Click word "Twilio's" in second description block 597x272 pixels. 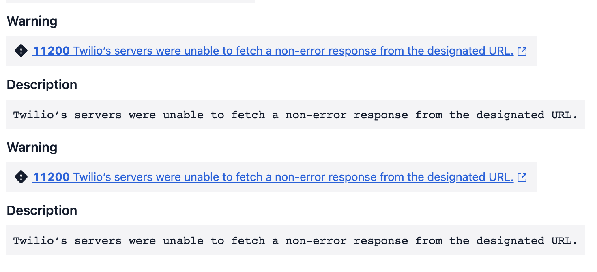(x=40, y=240)
